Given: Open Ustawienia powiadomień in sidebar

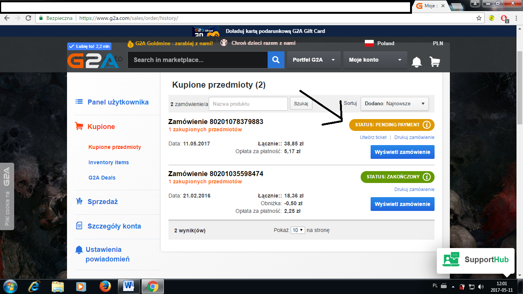Looking at the screenshot, I should (x=108, y=254).
